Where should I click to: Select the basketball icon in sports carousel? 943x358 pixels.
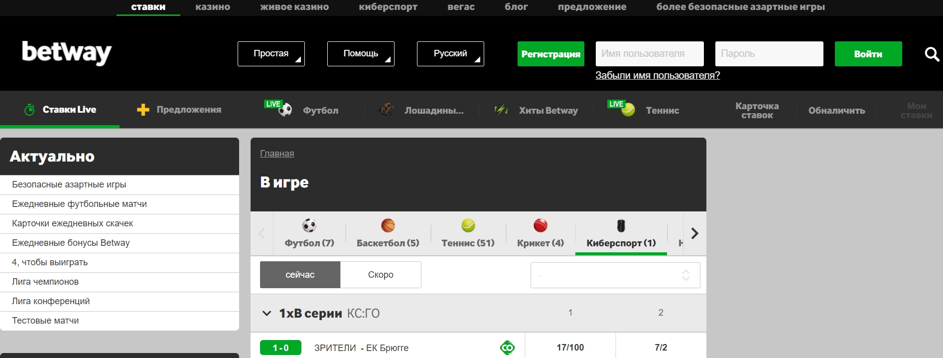coord(388,226)
